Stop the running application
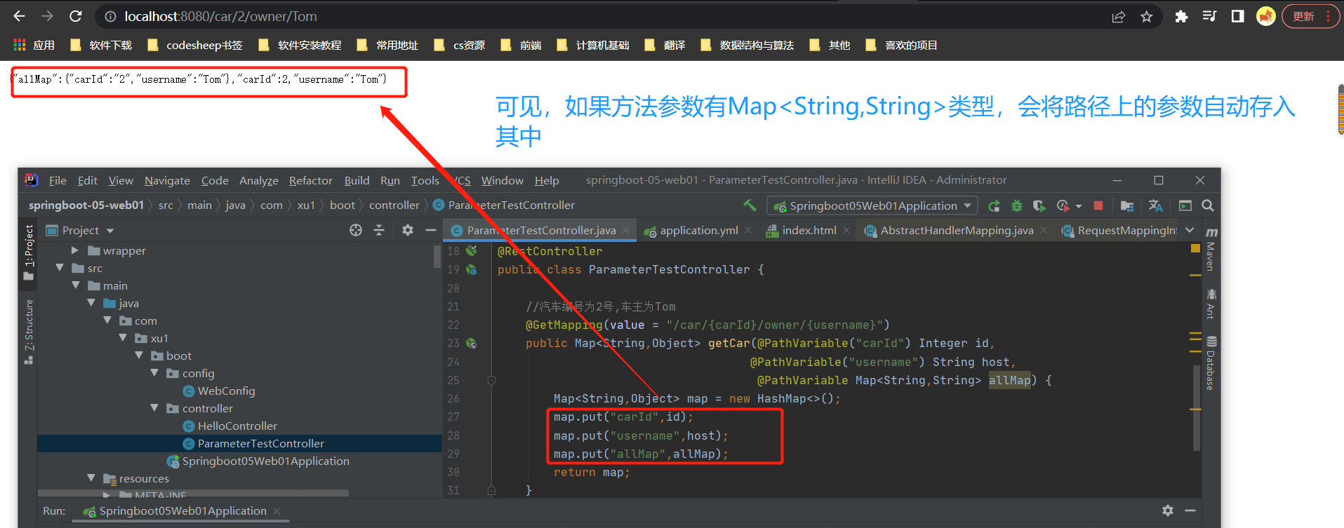This screenshot has height=528, width=1344. [1098, 205]
